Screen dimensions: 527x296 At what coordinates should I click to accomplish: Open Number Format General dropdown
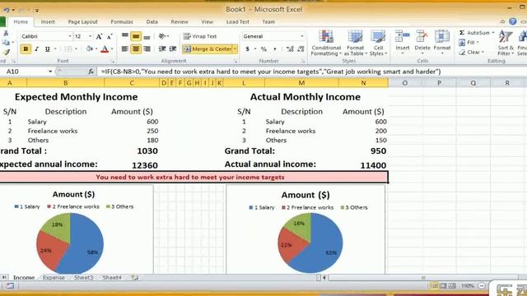[302, 36]
